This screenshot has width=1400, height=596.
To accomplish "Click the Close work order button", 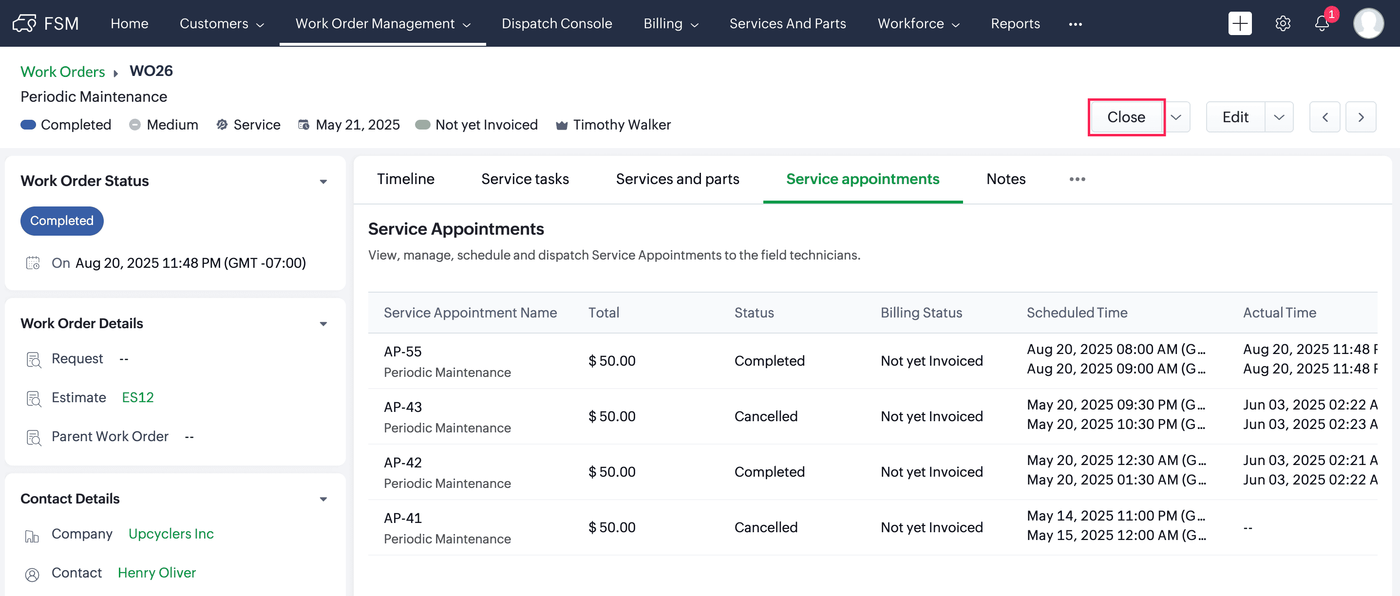I will 1126,117.
